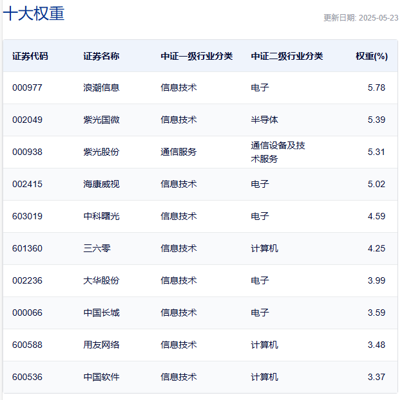Click 信息技术 in the 大华股份 row
Viewport: 402px width, 400px height.
point(178,281)
